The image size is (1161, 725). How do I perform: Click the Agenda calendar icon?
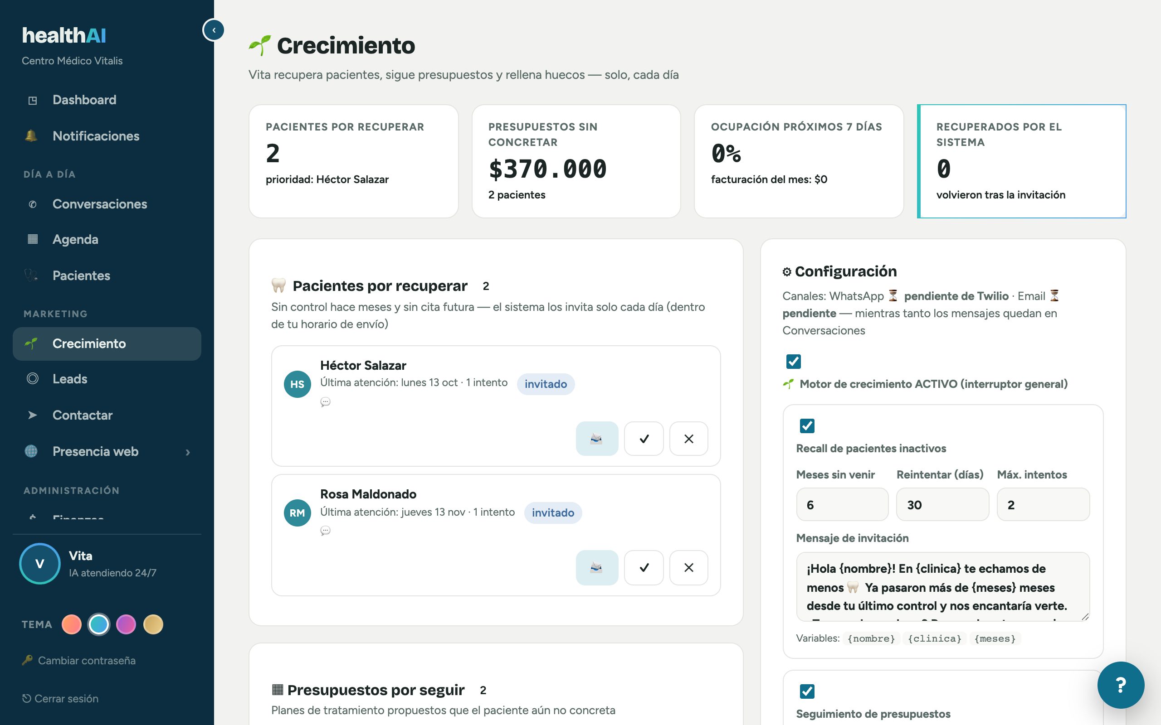coord(32,239)
